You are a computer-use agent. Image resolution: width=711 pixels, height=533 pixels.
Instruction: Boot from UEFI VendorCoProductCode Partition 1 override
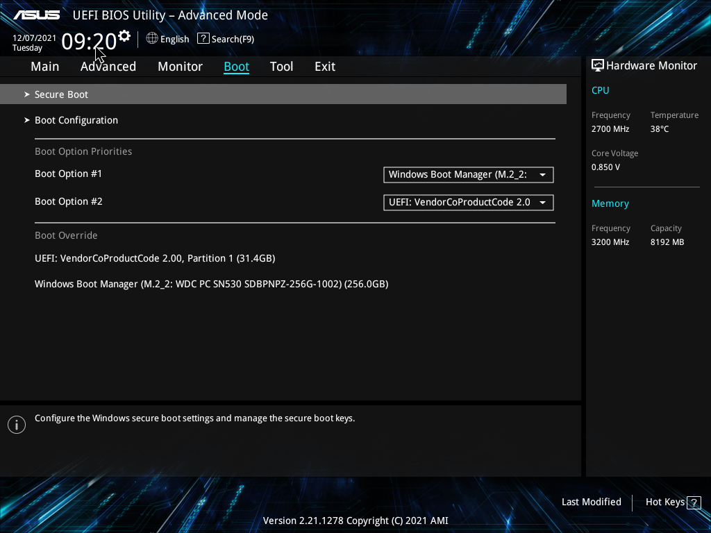[155, 258]
